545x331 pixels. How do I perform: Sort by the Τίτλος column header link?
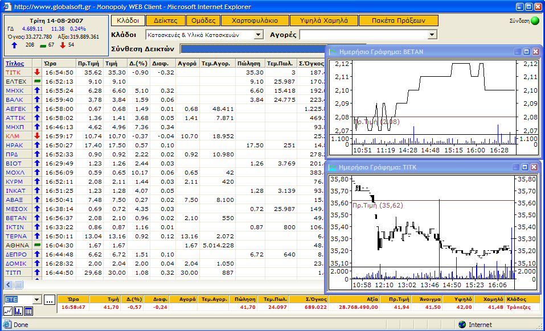15,64
